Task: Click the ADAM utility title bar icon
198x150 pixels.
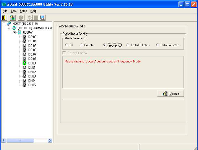Action: click(4, 4)
